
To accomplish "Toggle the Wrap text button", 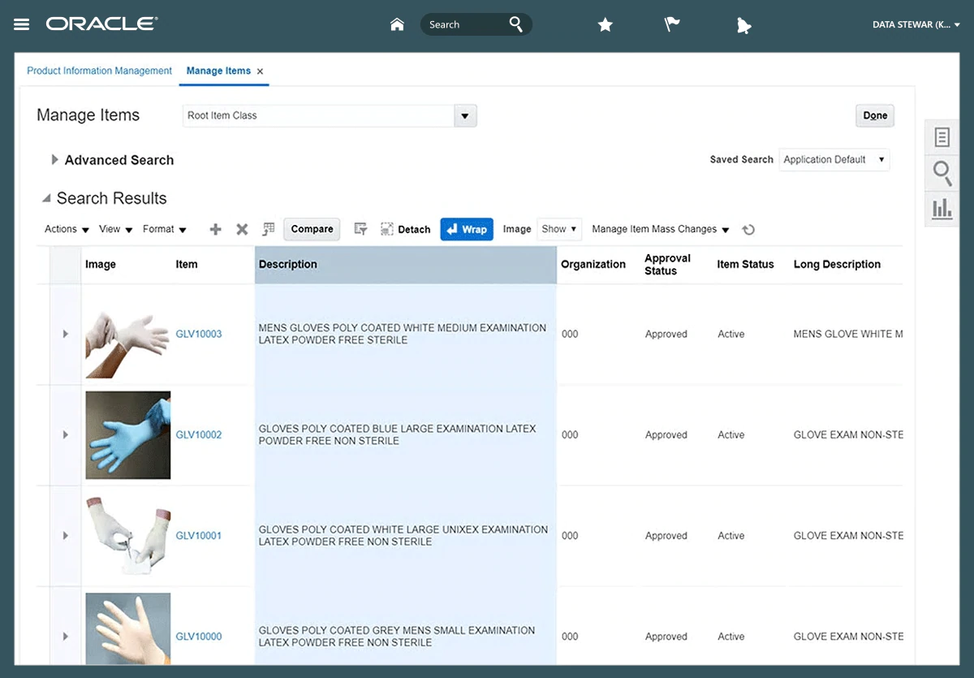I will pyautogui.click(x=467, y=229).
